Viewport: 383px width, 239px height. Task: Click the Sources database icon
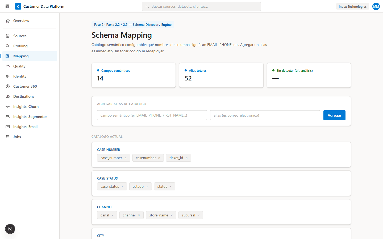pyautogui.click(x=8, y=36)
